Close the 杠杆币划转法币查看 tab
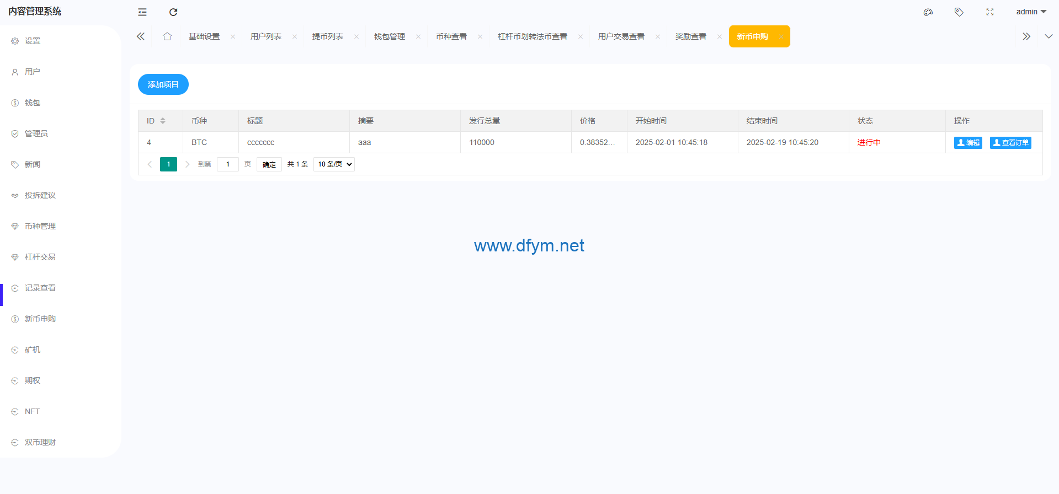 pyautogui.click(x=581, y=37)
